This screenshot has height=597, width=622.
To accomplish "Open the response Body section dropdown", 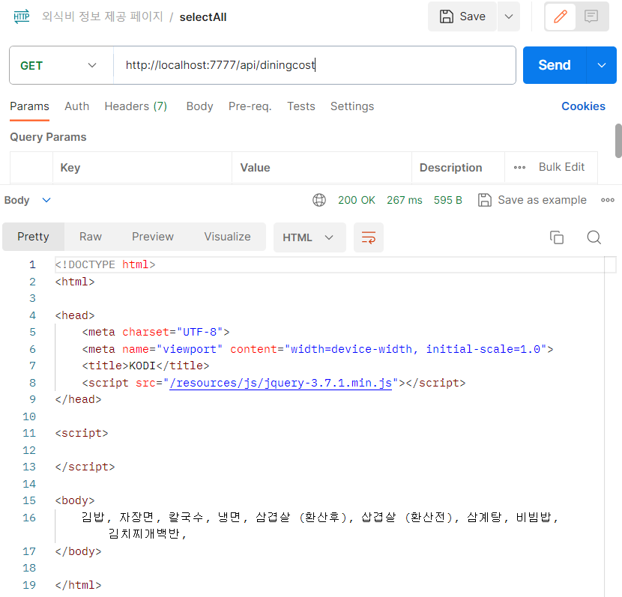I will click(28, 200).
